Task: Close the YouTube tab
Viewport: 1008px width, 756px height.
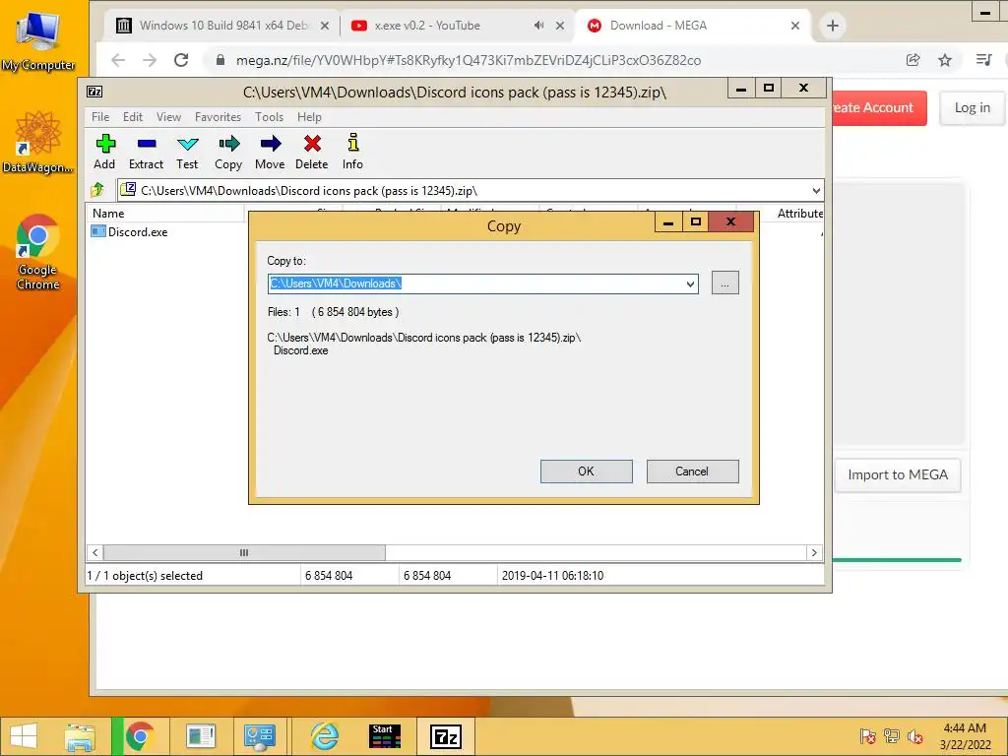Action: (x=560, y=26)
